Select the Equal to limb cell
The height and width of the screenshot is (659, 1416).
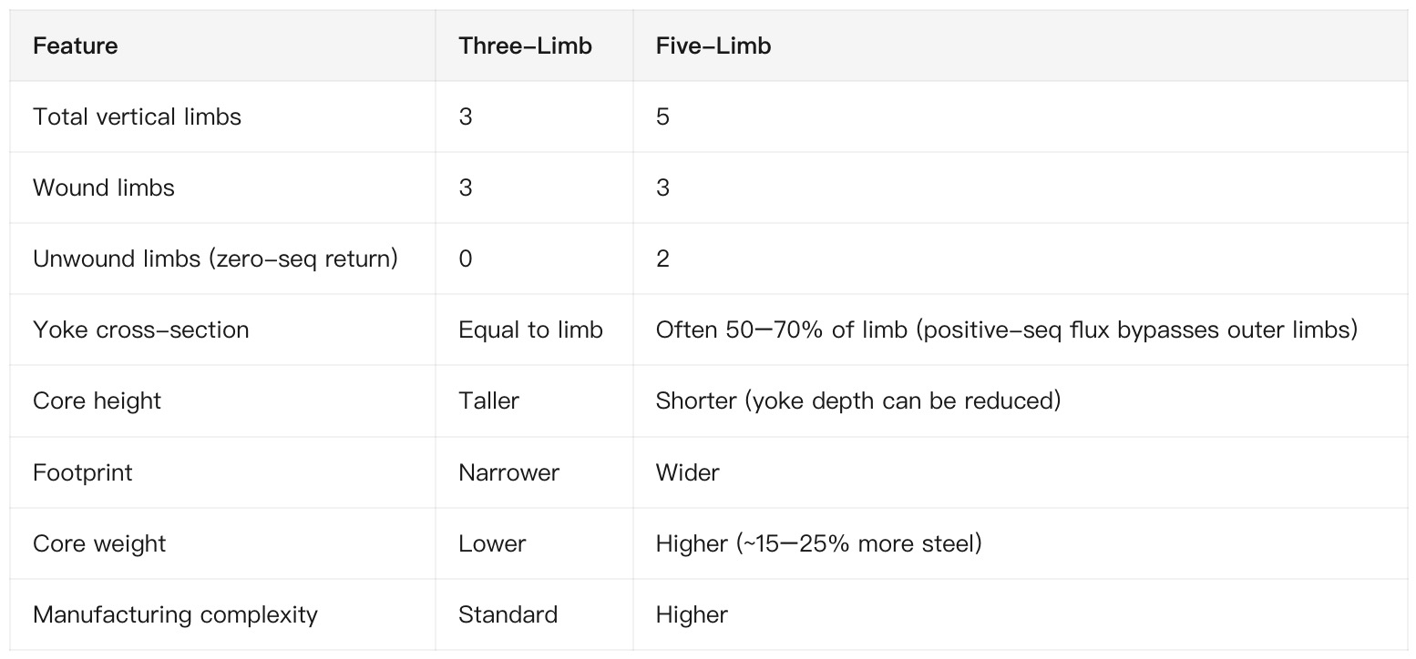coord(531,329)
